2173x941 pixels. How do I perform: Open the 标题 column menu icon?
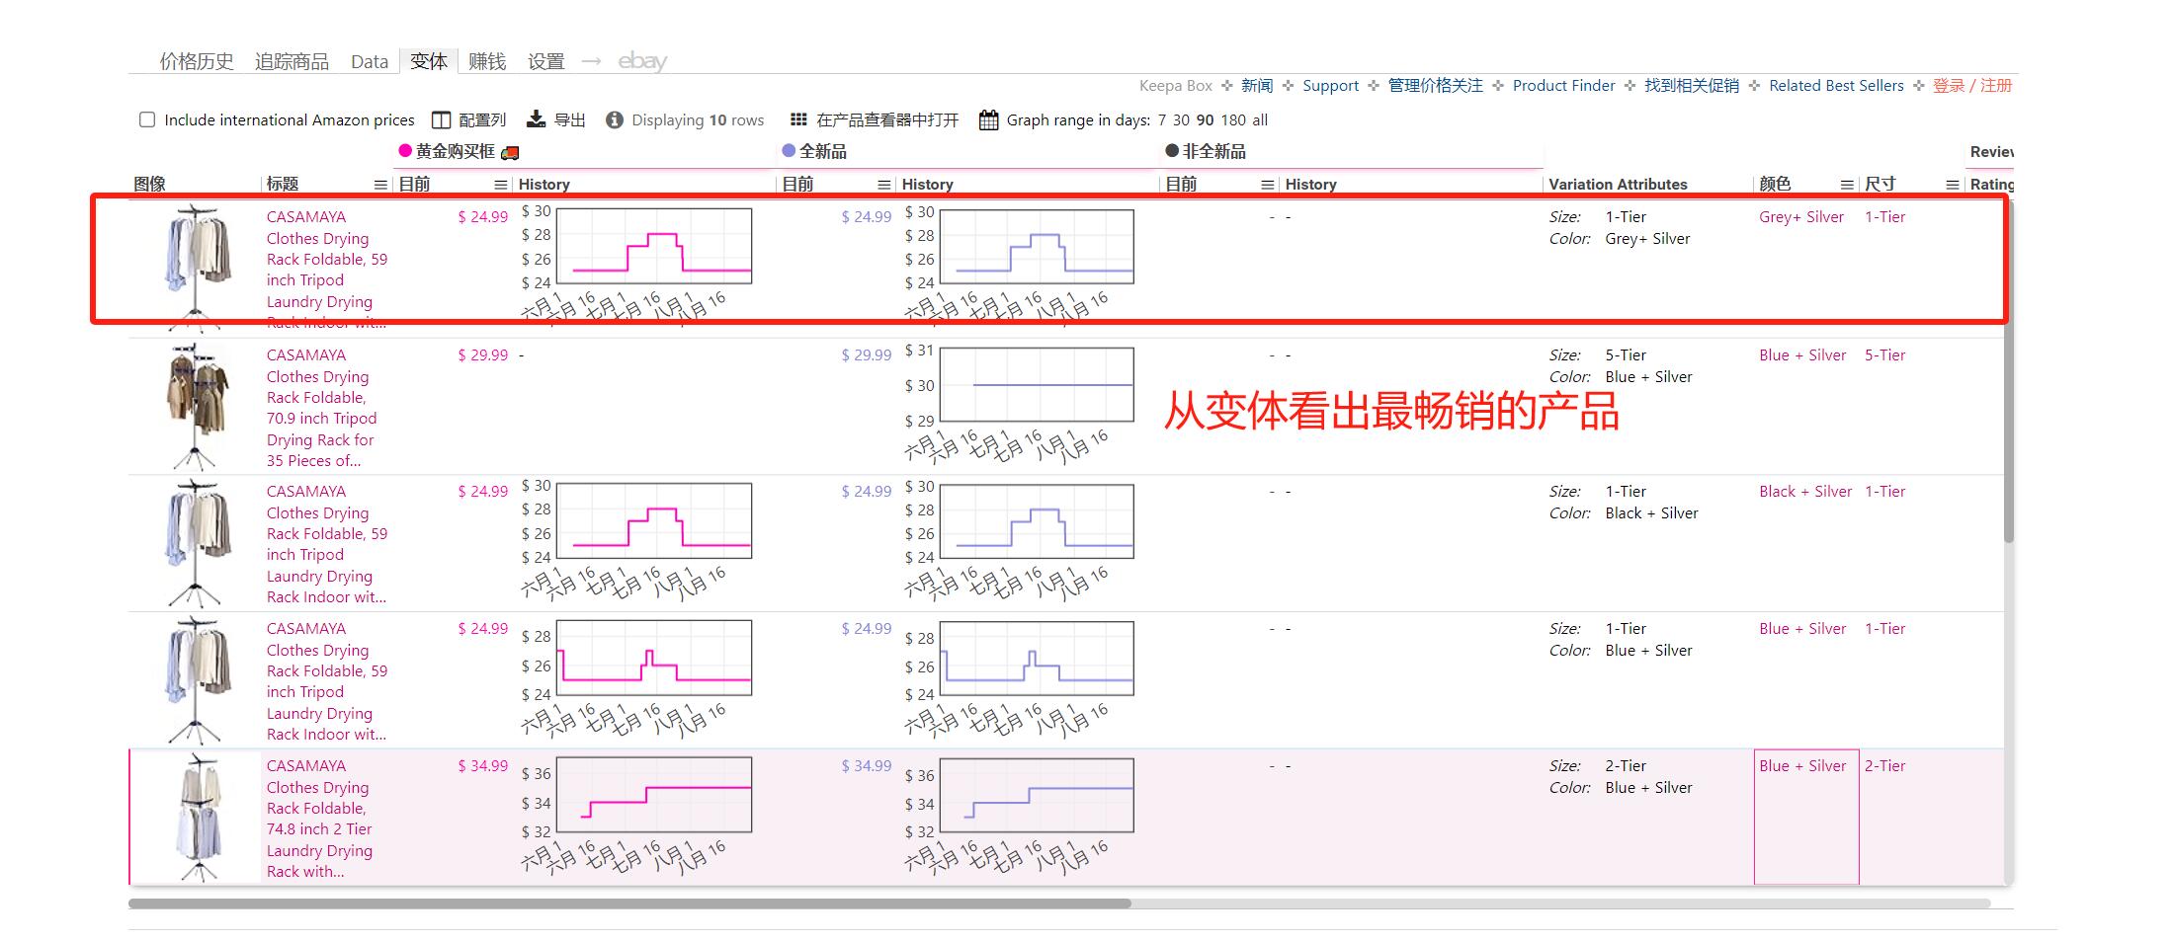click(380, 185)
